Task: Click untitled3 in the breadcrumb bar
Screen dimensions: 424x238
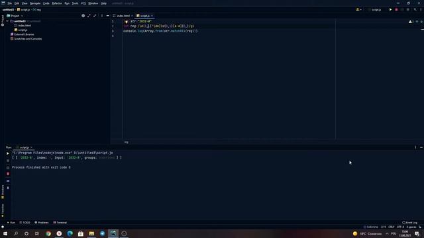Action: tap(8, 10)
